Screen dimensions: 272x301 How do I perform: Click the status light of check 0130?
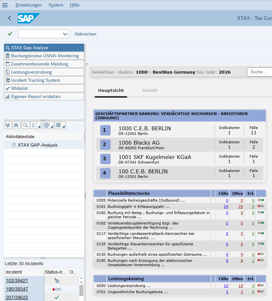pos(261,254)
